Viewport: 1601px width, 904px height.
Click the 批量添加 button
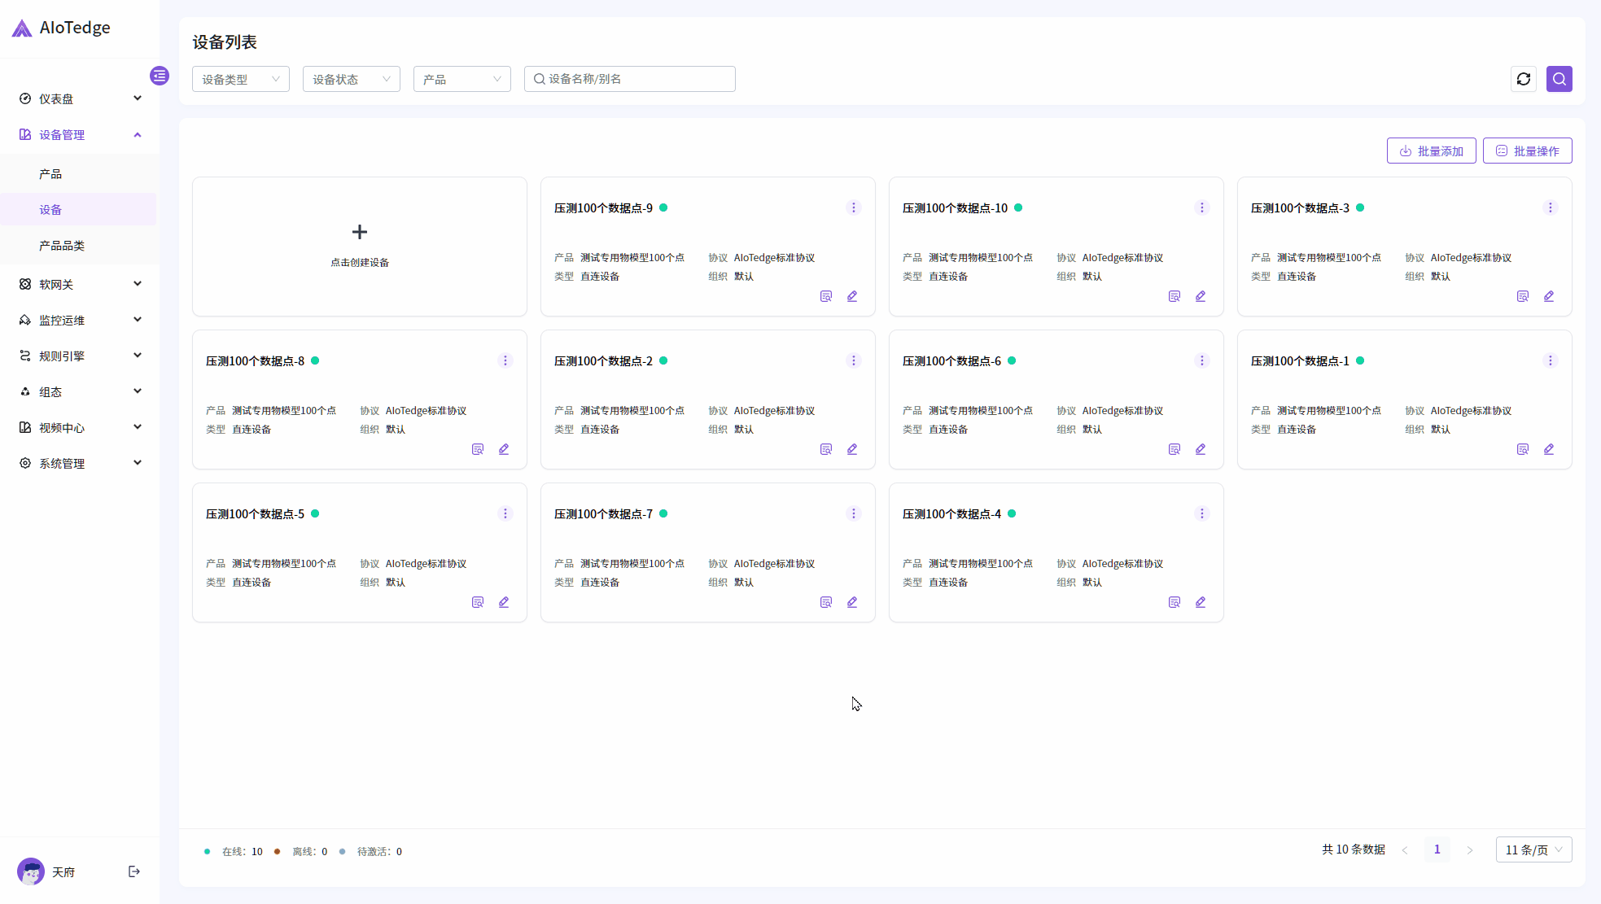1431,151
